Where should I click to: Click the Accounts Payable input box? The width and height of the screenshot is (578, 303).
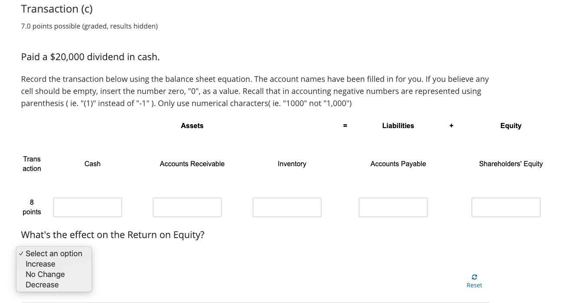pyautogui.click(x=393, y=207)
